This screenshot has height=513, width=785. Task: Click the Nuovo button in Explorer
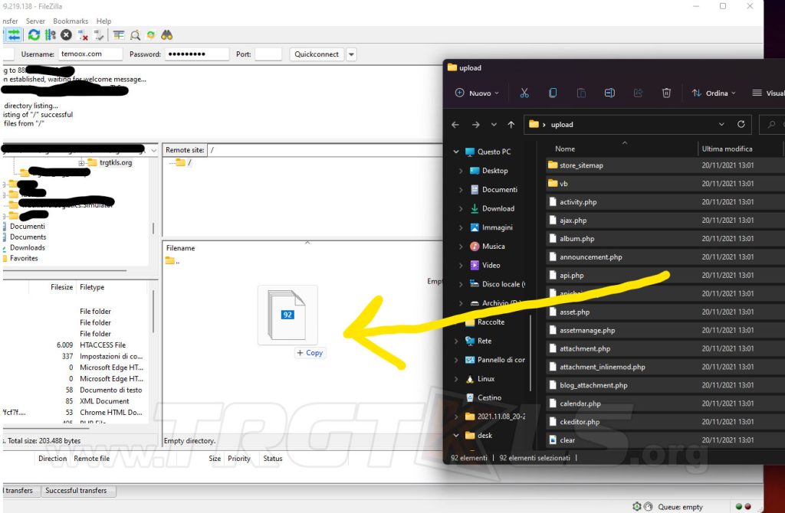[x=477, y=93]
